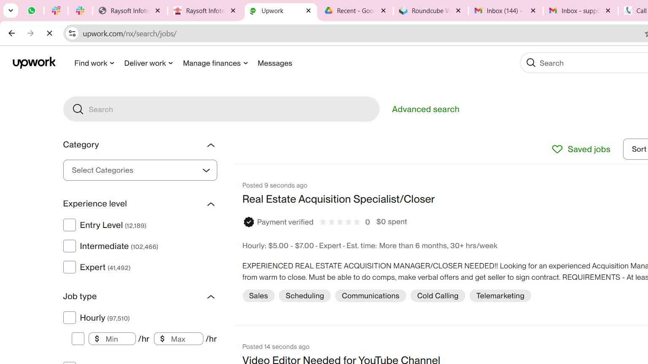Close the Roundcube tab

pos(458,11)
